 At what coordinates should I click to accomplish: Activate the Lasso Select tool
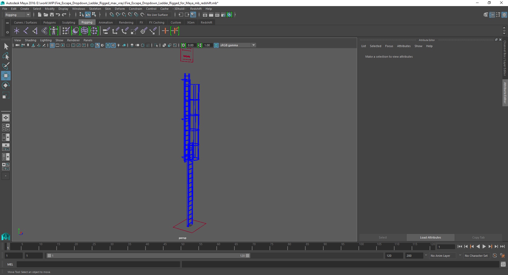(6, 56)
